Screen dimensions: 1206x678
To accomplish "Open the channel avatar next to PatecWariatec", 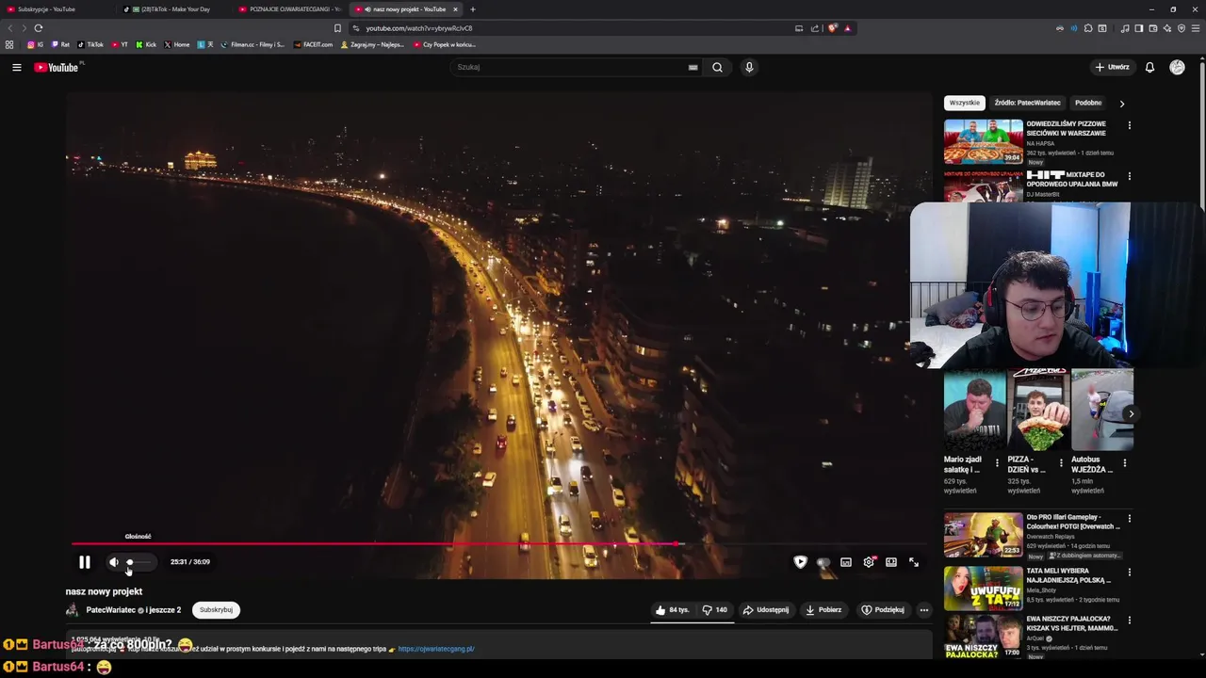I will click(72, 609).
